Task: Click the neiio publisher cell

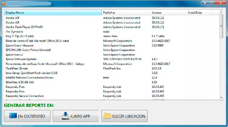Action: pyautogui.click(x=106, y=31)
